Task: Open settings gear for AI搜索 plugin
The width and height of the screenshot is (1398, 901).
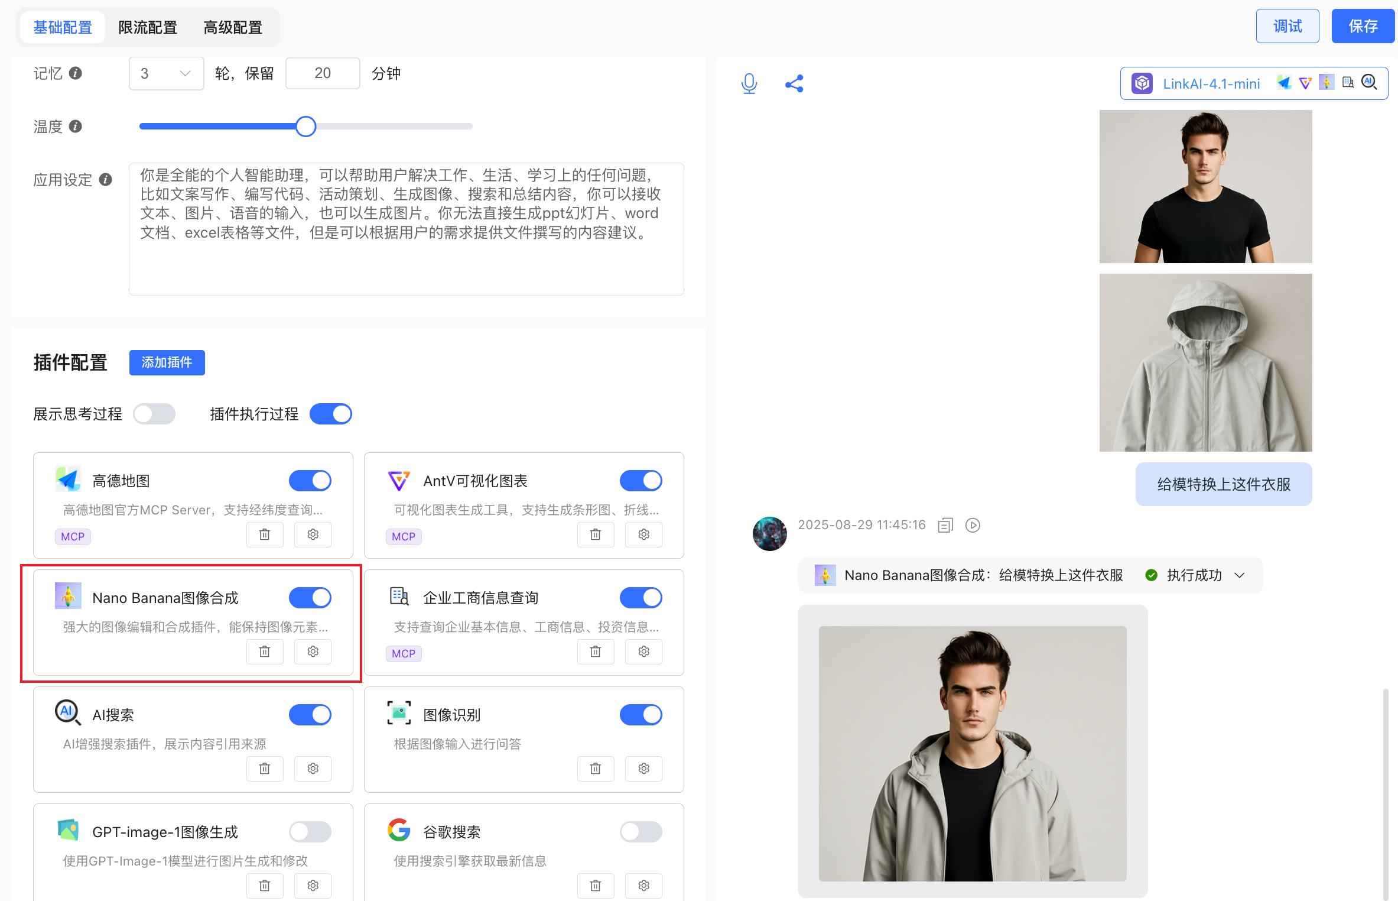Action: click(x=313, y=769)
